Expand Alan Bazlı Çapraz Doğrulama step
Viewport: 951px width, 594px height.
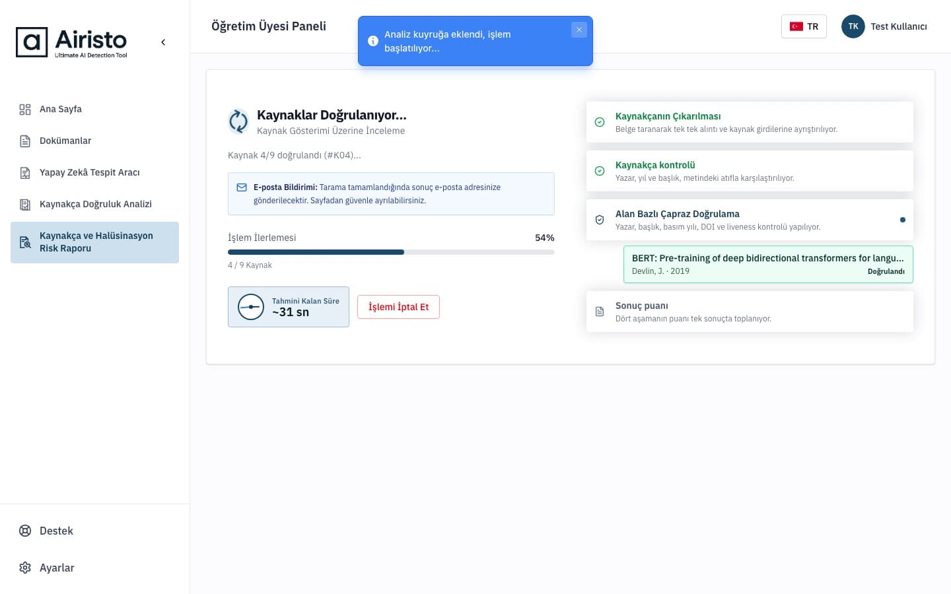tap(750, 220)
